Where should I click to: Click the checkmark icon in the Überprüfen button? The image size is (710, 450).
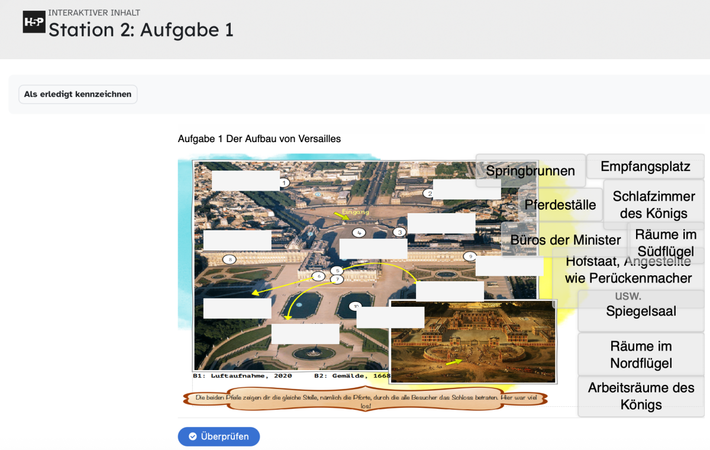click(x=192, y=437)
